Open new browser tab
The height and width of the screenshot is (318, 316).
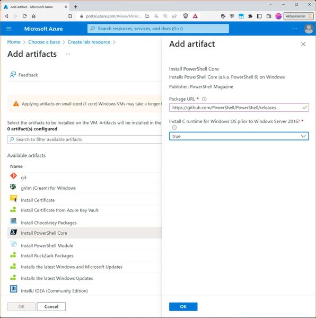[75, 7]
